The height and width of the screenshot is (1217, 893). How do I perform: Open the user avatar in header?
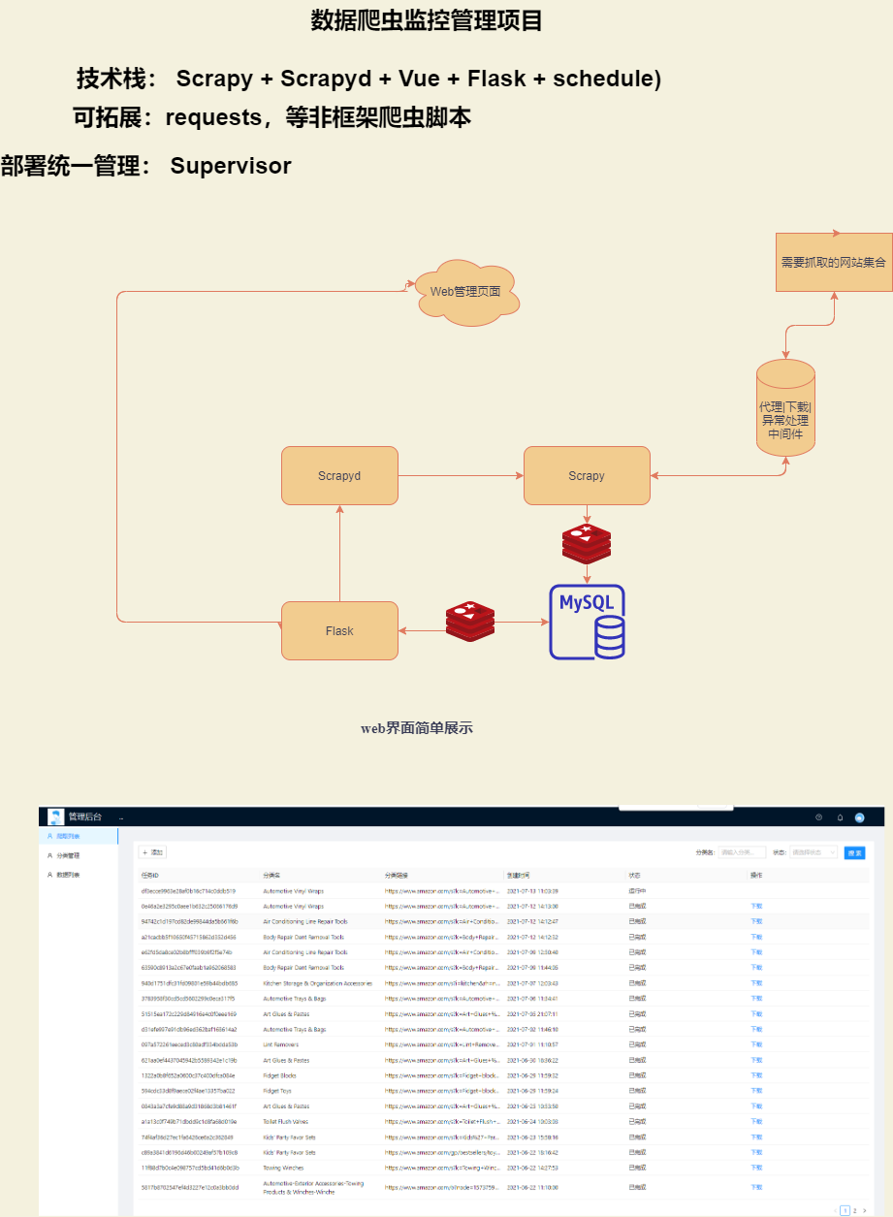click(859, 817)
